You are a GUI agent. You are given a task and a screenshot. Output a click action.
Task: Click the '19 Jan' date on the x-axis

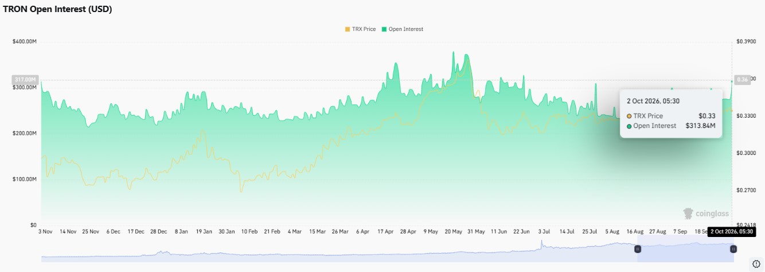204,232
